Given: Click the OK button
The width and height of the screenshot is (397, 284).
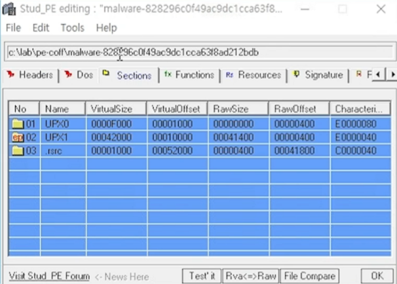Looking at the screenshot, I should pos(377,276).
